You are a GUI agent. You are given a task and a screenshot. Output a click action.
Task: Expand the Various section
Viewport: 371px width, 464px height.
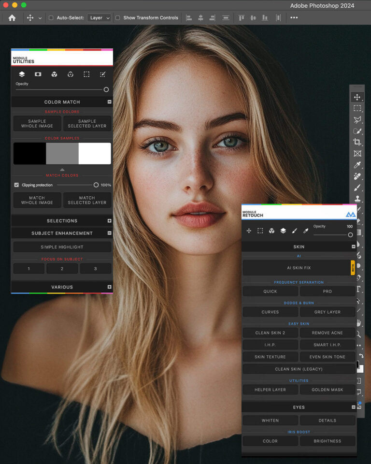(110, 287)
